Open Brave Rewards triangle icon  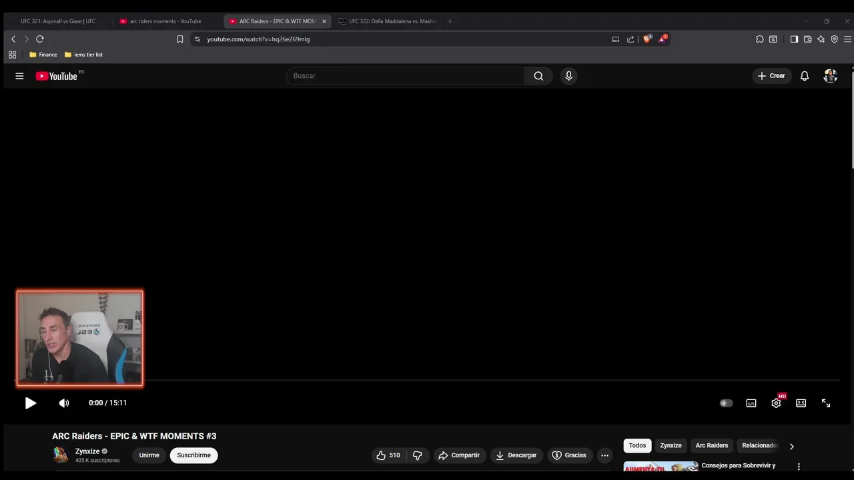point(663,39)
